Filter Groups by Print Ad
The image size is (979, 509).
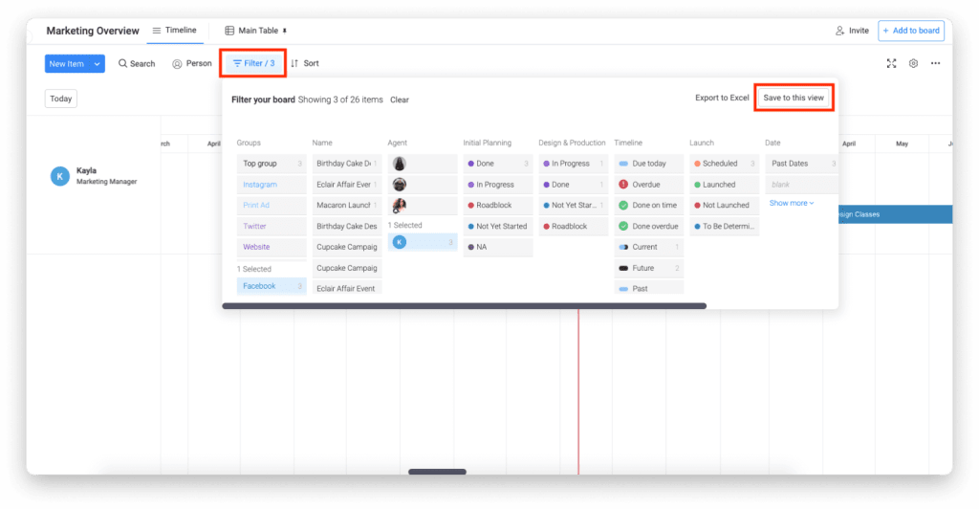click(x=272, y=205)
